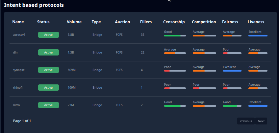Select the rhinofi protocol name
The height and width of the screenshot is (133, 279).
[18, 88]
